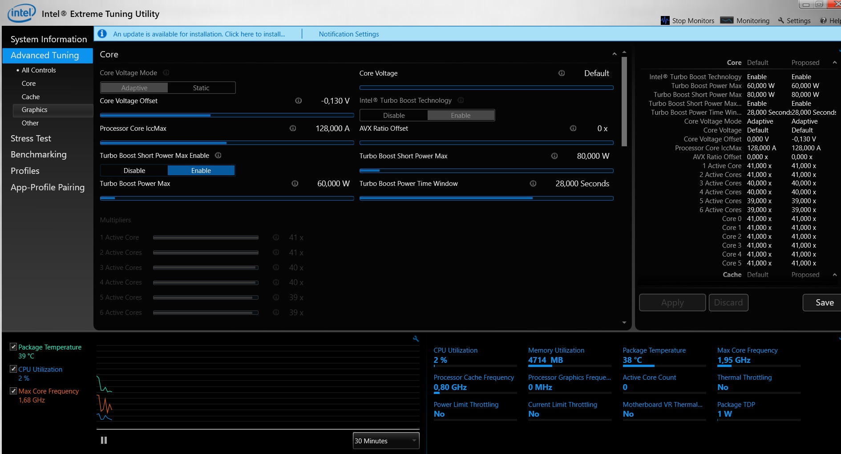Show info for 3 Active Cores multiplier
Image resolution: width=841 pixels, height=454 pixels.
[276, 267]
